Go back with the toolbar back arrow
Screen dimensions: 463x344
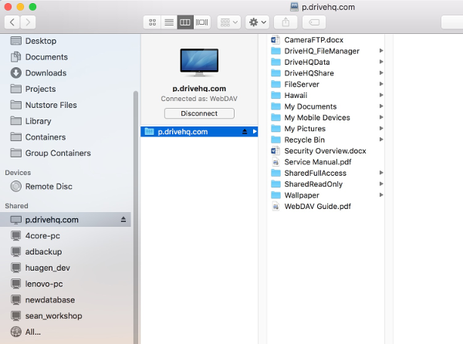click(12, 22)
